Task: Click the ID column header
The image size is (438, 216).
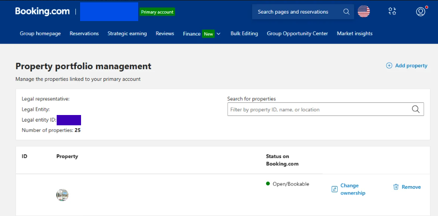Action: click(x=24, y=156)
